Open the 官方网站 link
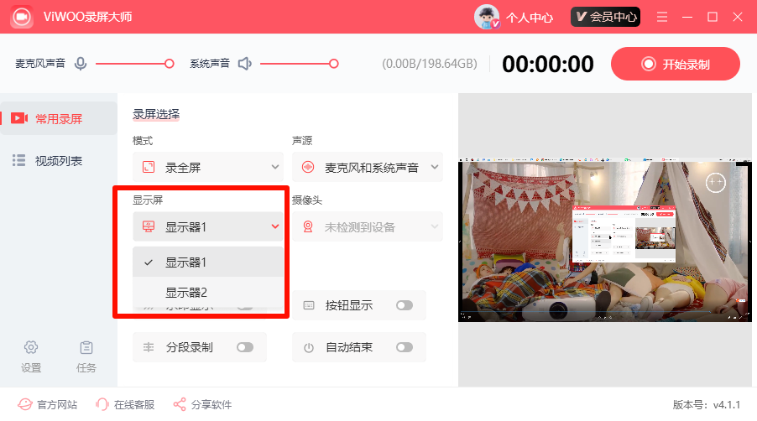 point(47,404)
